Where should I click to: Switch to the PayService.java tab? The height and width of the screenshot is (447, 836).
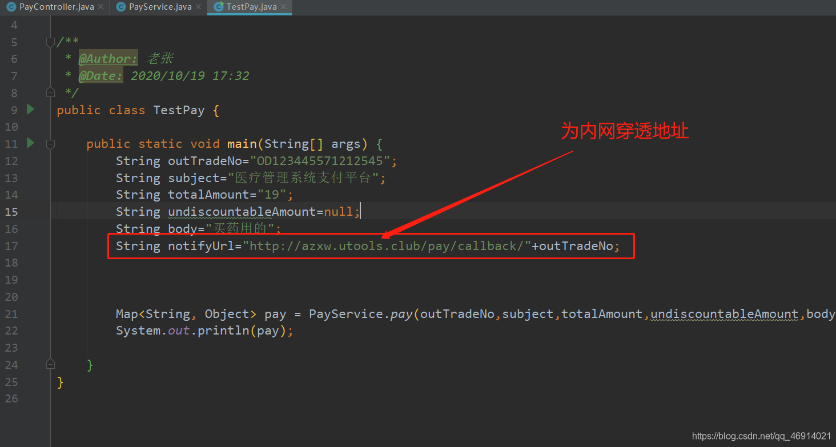(160, 7)
